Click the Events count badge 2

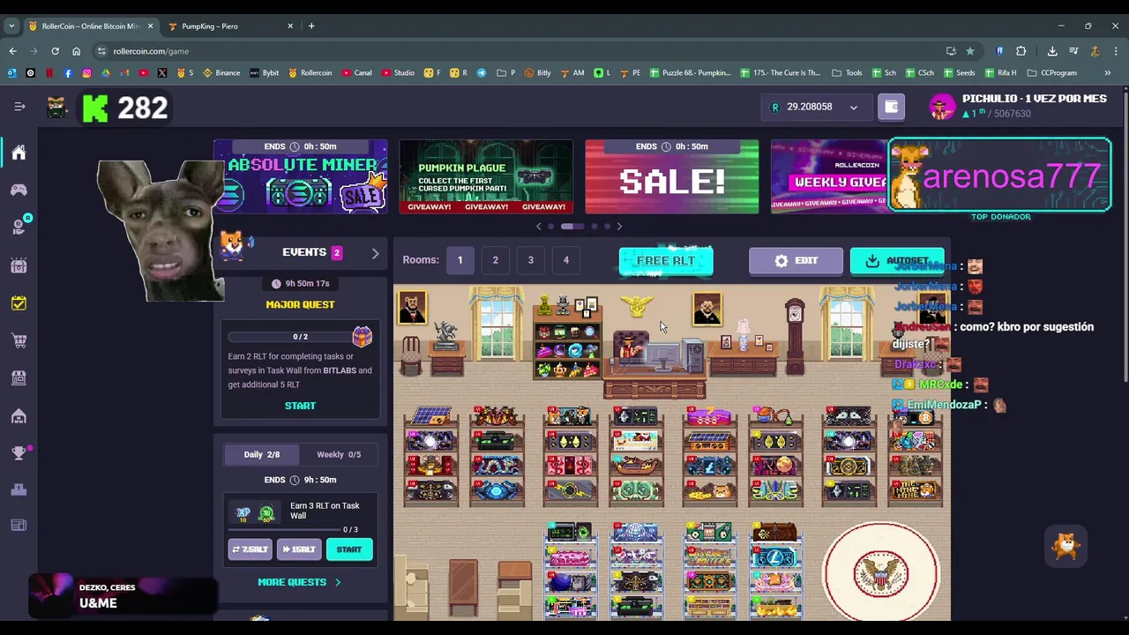tap(336, 253)
